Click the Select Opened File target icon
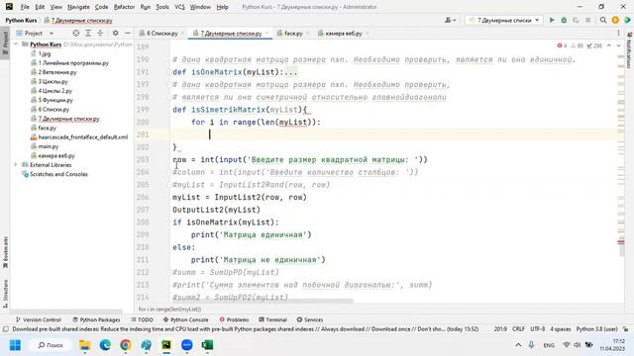The width and height of the screenshot is (634, 356). [75, 33]
